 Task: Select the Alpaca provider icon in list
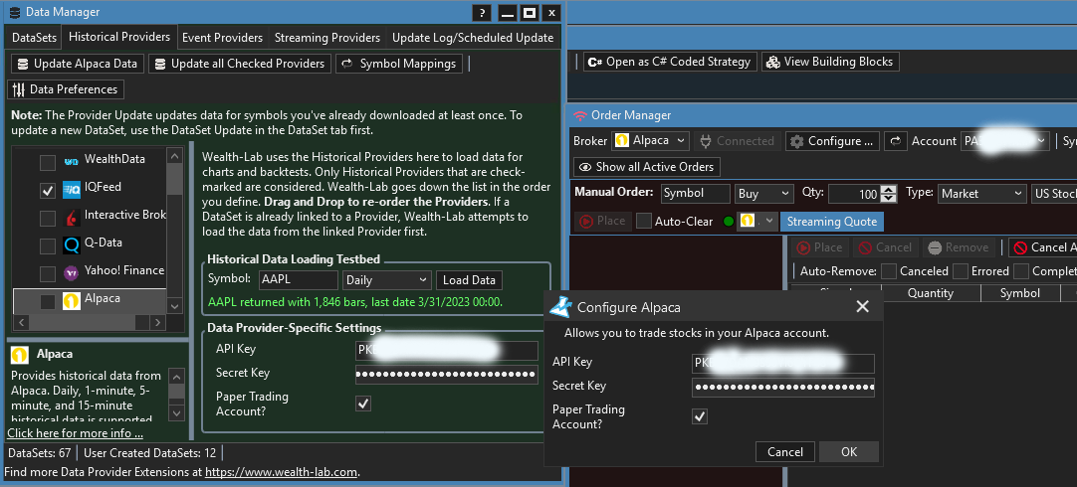pyautogui.click(x=72, y=301)
